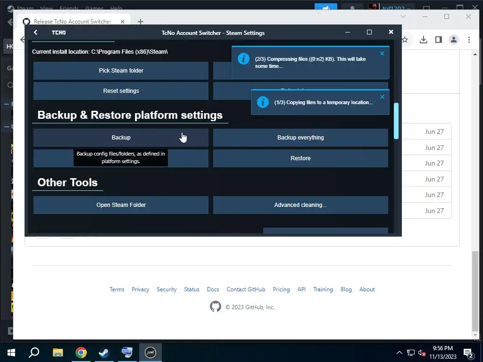Open a new Chrome tab
This screenshot has width=483, height=362.
141,22
